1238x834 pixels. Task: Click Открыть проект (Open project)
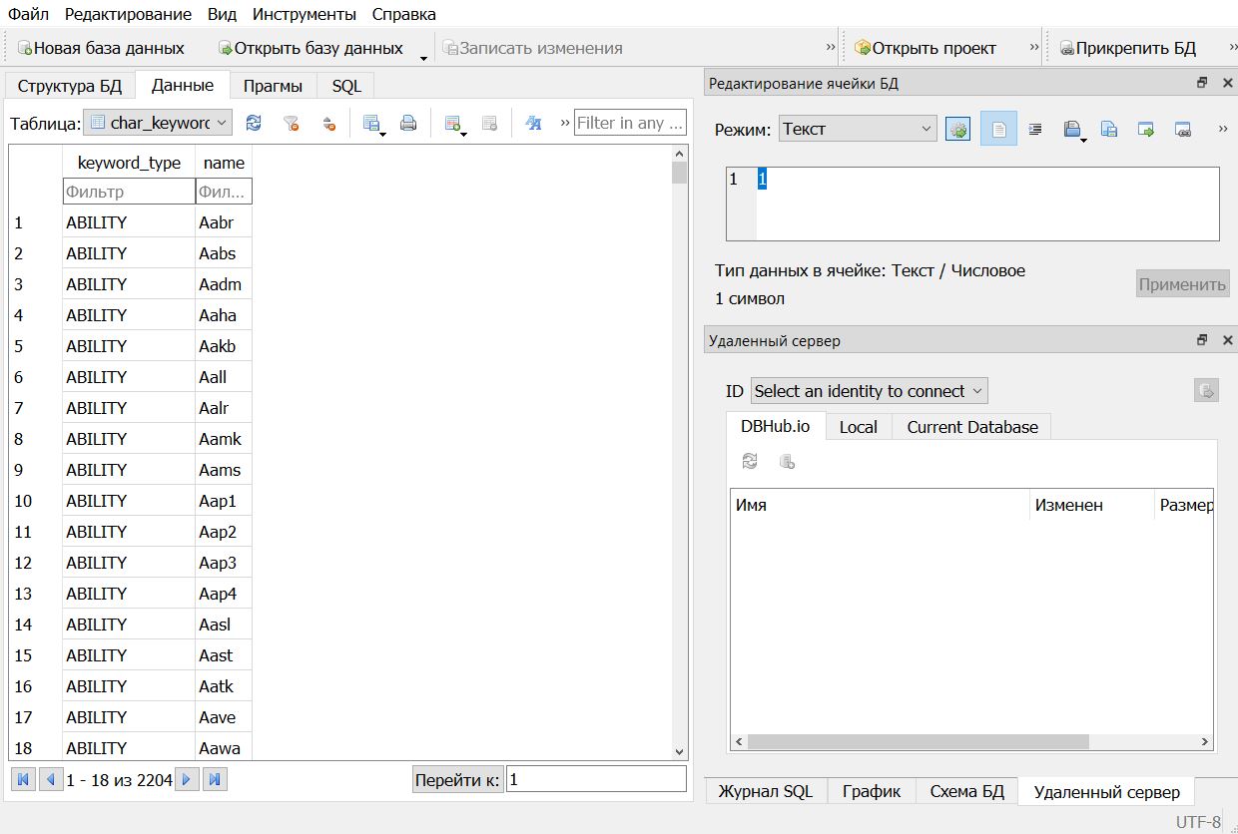(x=926, y=48)
